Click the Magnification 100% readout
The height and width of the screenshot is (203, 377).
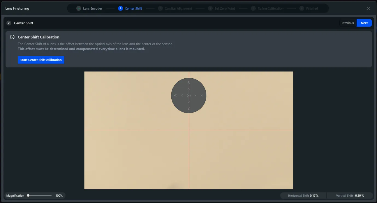pyautogui.click(x=59, y=196)
